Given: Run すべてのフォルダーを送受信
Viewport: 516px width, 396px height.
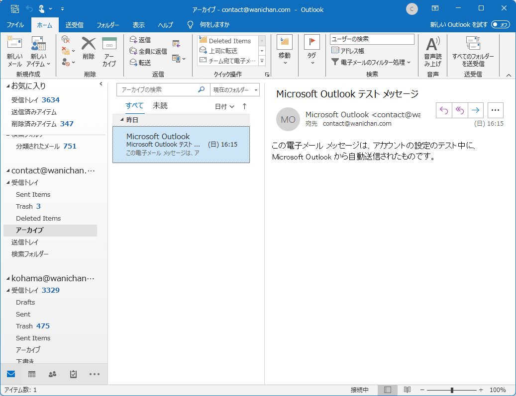Looking at the screenshot, I should [472, 51].
